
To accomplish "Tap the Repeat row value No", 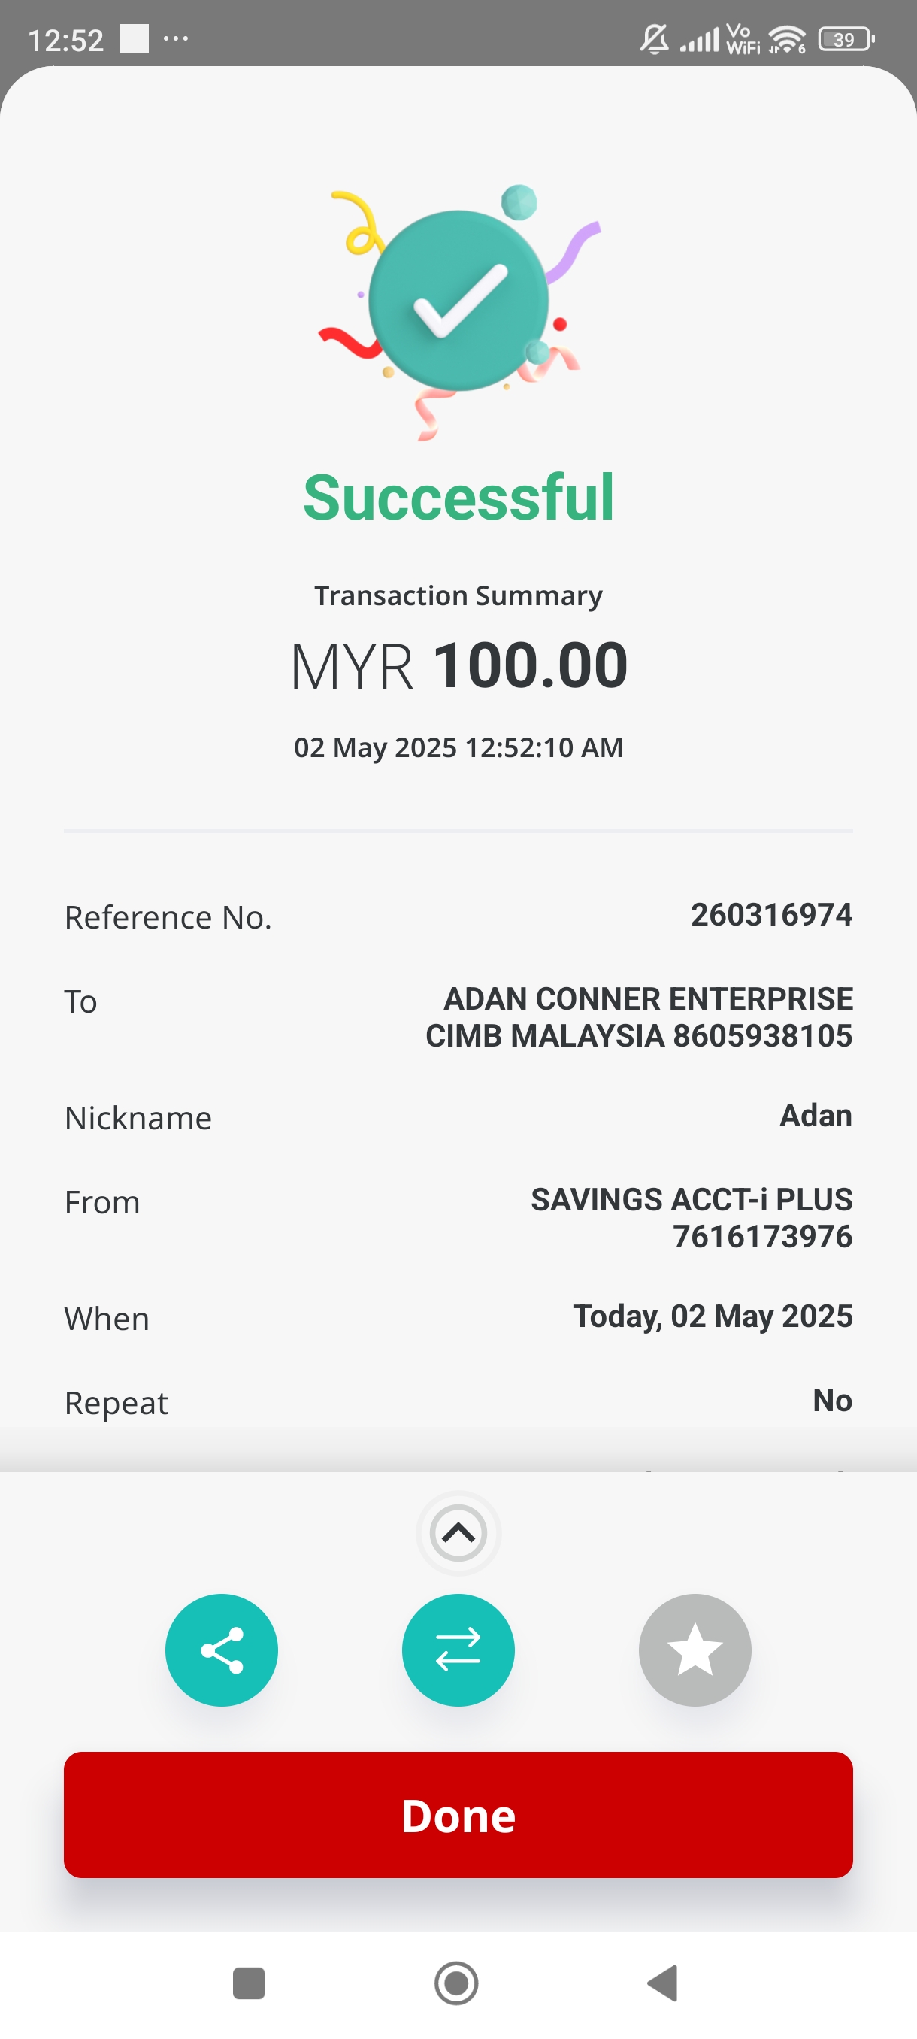I will tap(831, 1400).
